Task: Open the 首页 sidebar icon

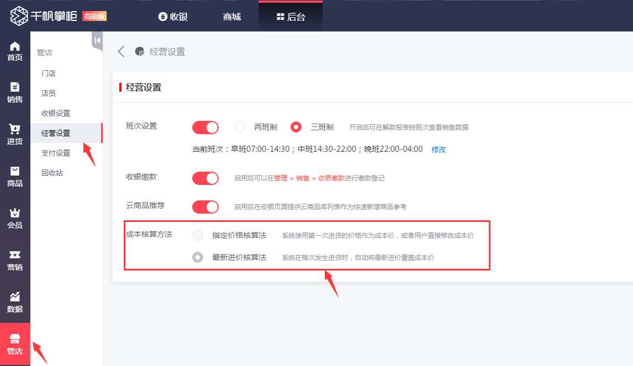Action: click(15, 52)
